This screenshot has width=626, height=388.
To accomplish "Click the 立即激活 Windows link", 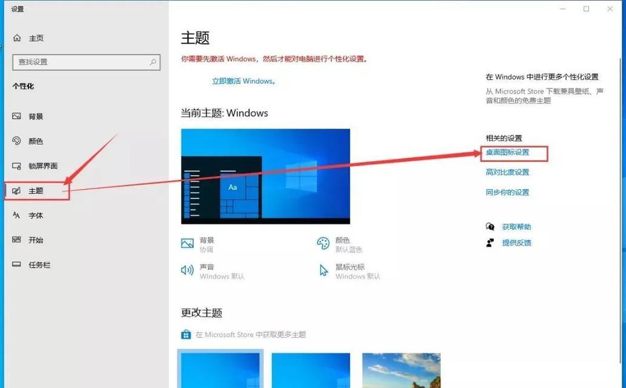I will (244, 81).
